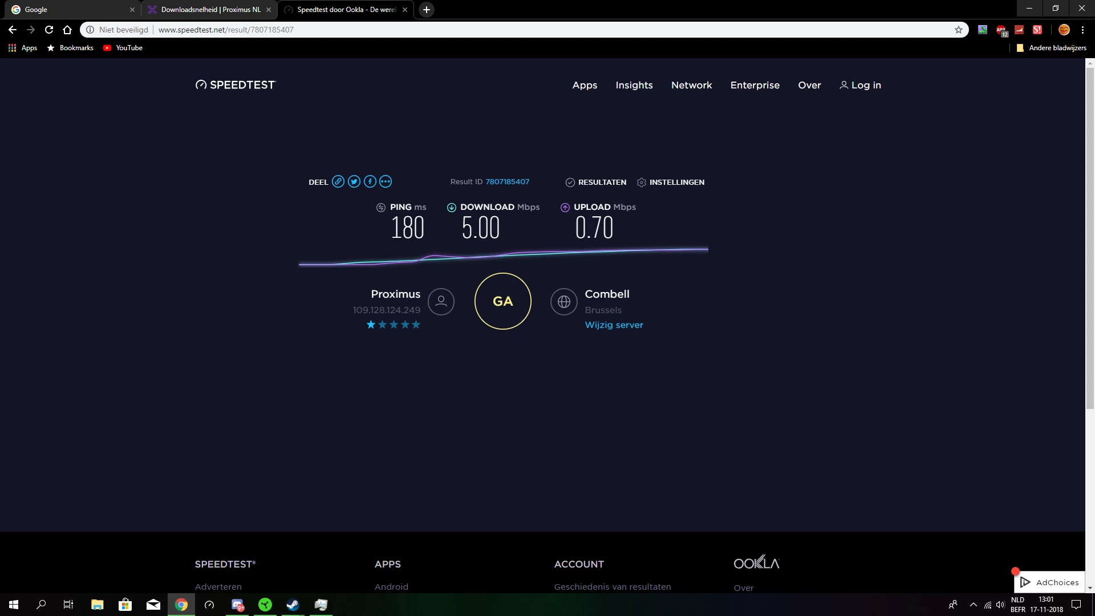The width and height of the screenshot is (1095, 616).
Task: Rate Proximus with the fifth star
Action: pos(416,325)
